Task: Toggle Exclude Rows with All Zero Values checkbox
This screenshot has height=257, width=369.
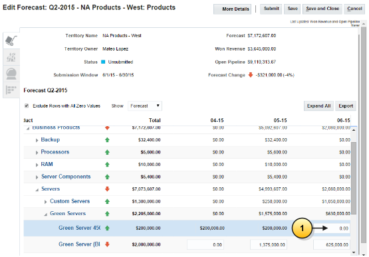Action: click(27, 106)
